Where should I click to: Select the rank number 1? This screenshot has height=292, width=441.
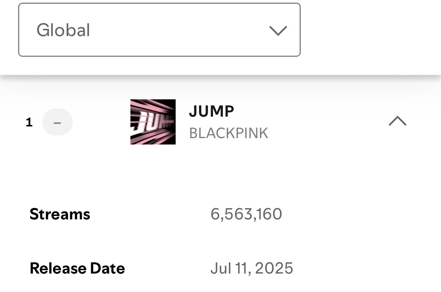click(29, 122)
